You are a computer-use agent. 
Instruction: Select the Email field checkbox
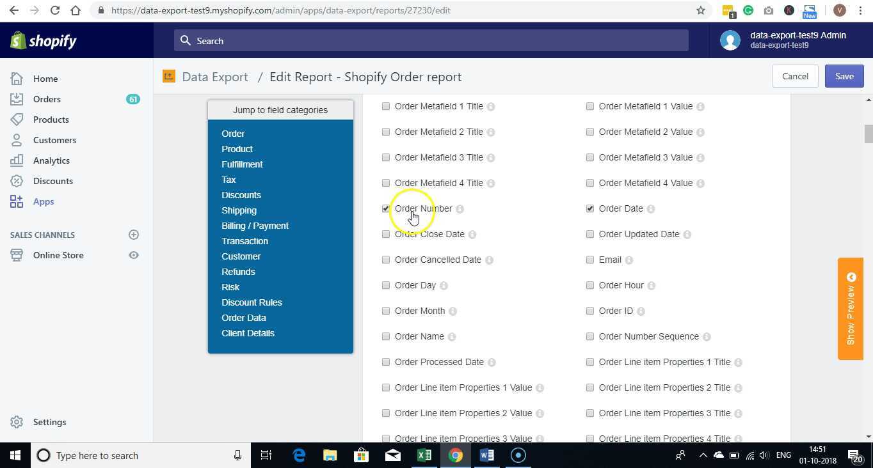[x=590, y=260]
